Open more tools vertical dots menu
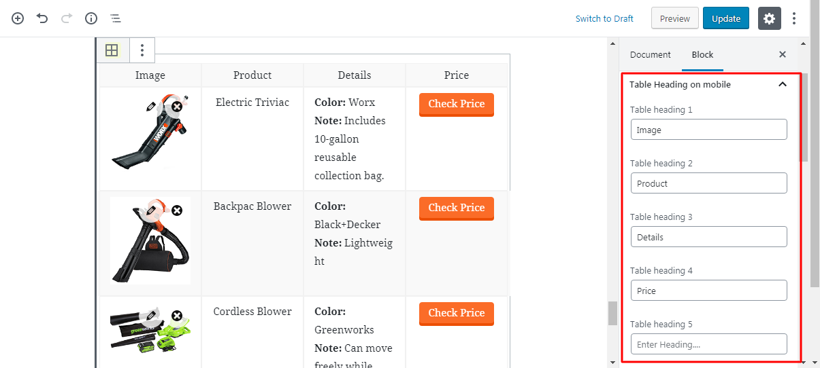The image size is (820, 368). tap(794, 18)
